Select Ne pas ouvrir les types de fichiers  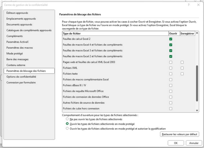point(67,119)
